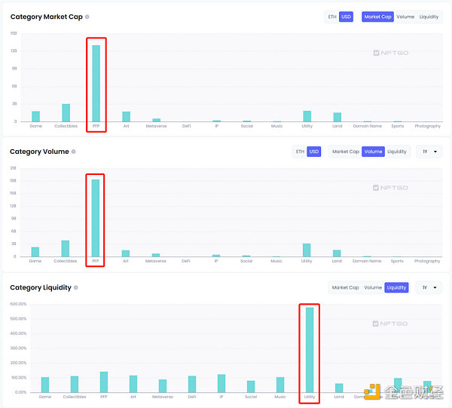Open the 1Y period dropdown in Category Volume
The image size is (452, 408).
(429, 152)
